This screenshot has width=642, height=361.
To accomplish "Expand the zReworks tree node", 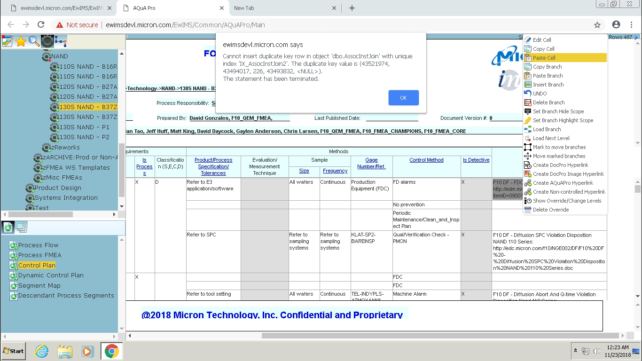I will point(47,148).
